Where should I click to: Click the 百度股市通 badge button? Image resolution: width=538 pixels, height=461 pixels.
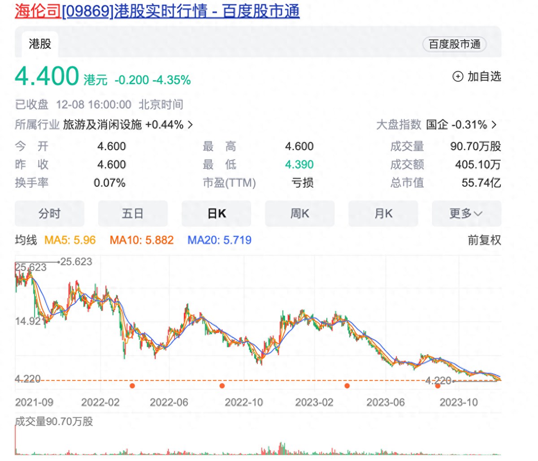coord(454,44)
